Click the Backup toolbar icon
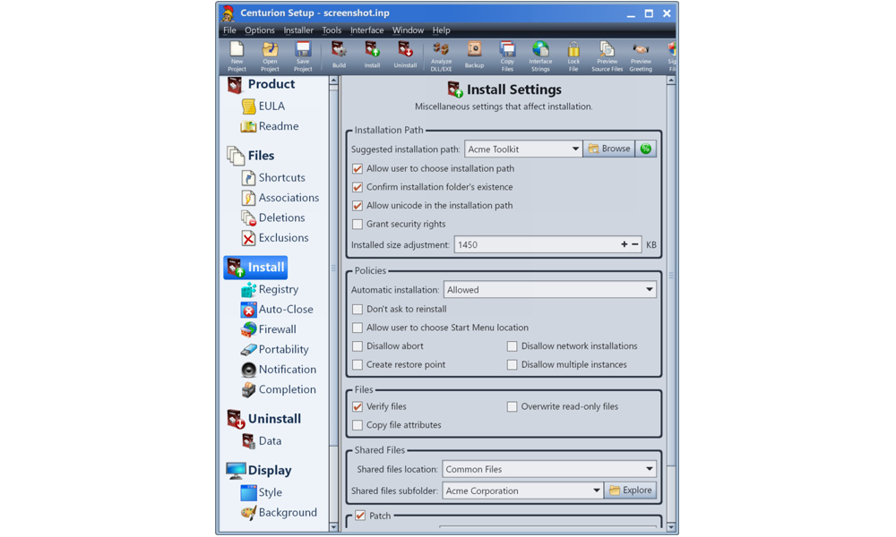This screenshot has height=537, width=896. point(474,55)
